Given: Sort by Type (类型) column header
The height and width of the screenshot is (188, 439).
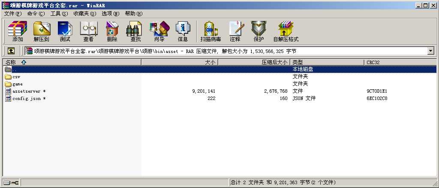Looking at the screenshot, I should coord(327,62).
